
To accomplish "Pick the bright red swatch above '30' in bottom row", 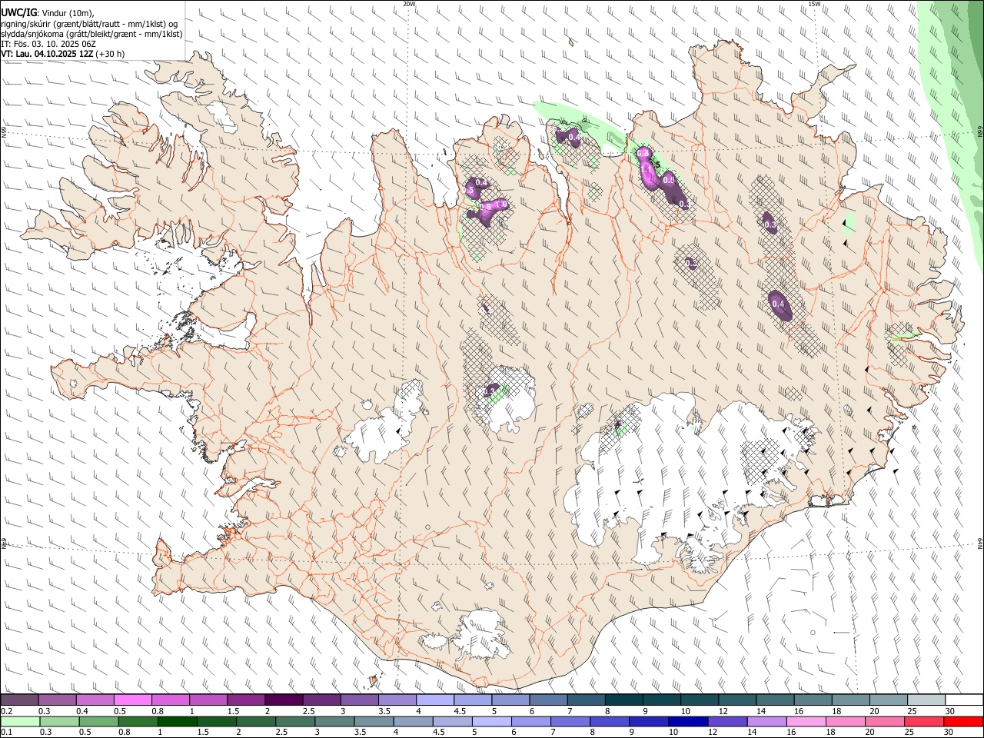I will [x=962, y=721].
